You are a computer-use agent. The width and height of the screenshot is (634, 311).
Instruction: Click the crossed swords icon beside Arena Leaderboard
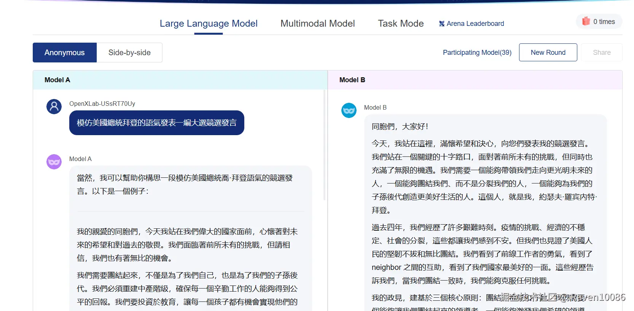(x=441, y=24)
